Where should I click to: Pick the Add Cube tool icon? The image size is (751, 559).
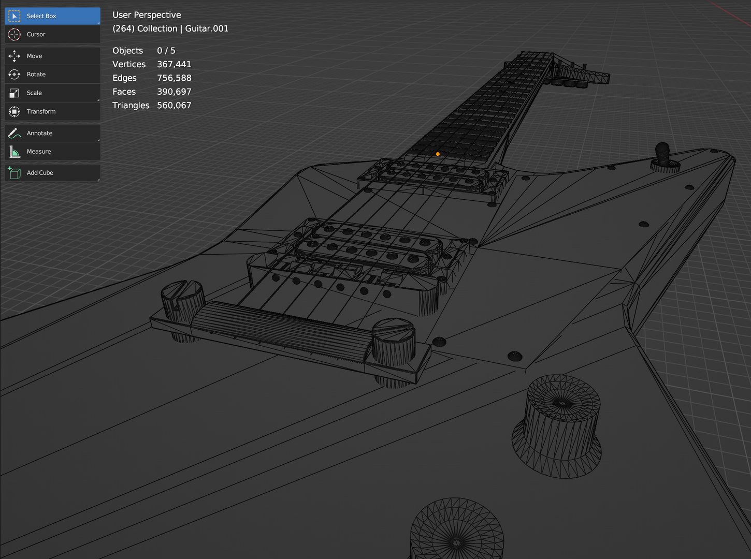tap(15, 173)
